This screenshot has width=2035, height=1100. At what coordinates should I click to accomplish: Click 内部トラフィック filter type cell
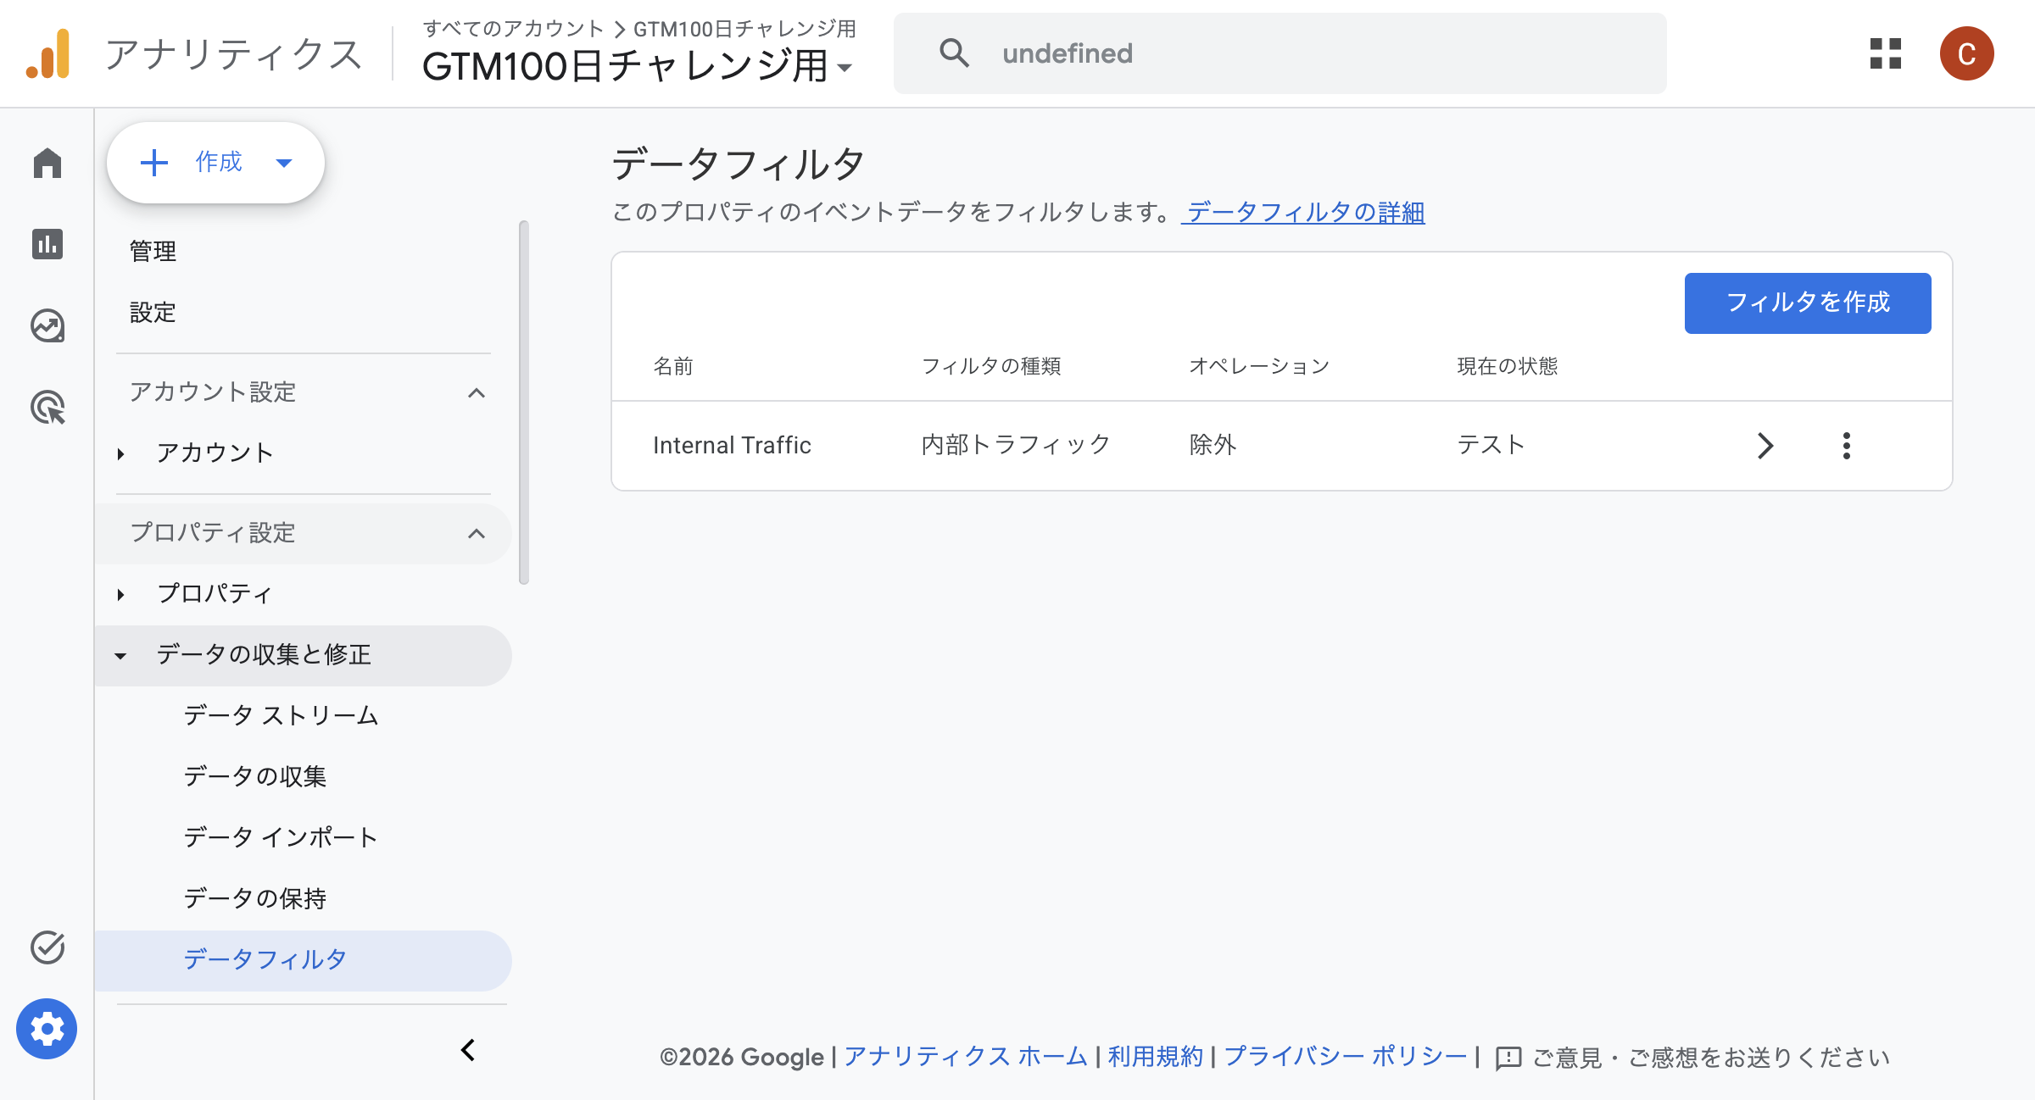[1016, 445]
